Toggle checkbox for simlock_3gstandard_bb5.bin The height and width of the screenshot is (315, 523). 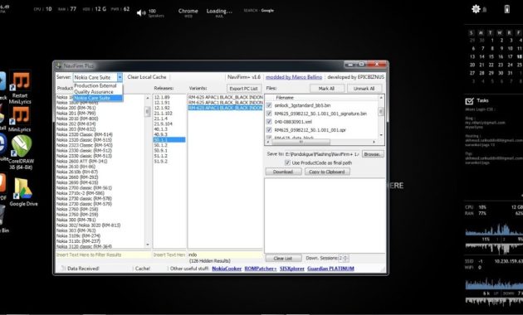coord(269,105)
